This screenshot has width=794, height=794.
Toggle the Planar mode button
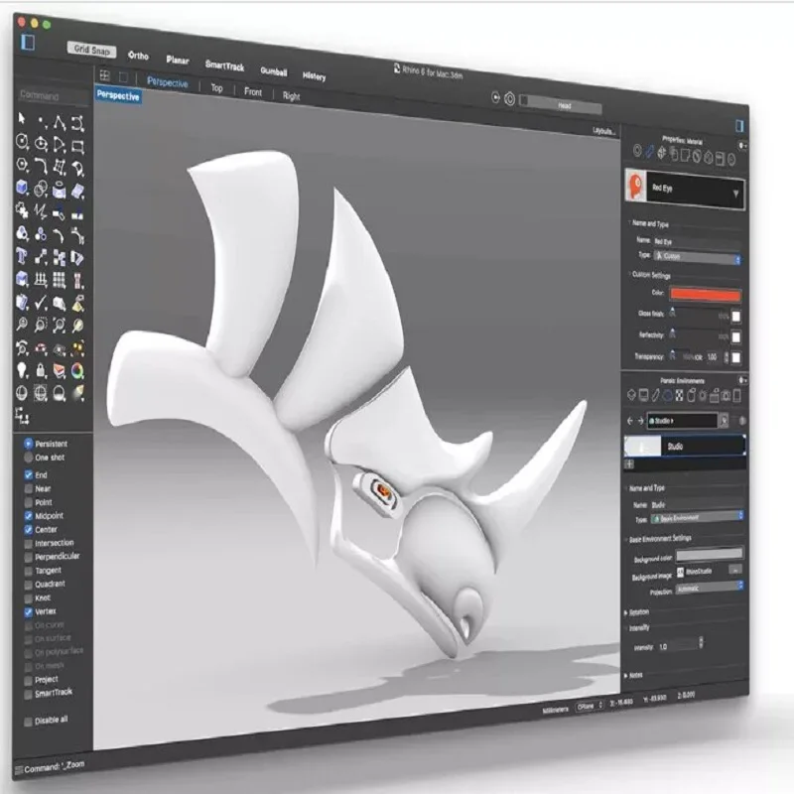[178, 61]
